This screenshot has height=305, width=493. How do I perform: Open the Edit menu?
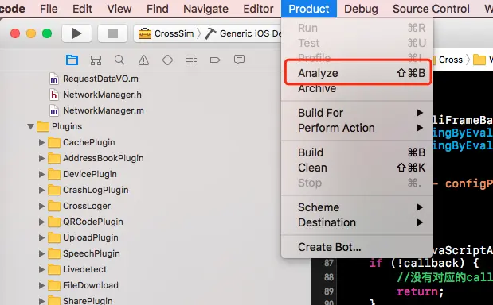coord(82,9)
